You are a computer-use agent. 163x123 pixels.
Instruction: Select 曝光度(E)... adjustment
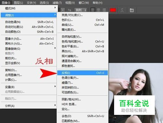click(x=82, y=30)
